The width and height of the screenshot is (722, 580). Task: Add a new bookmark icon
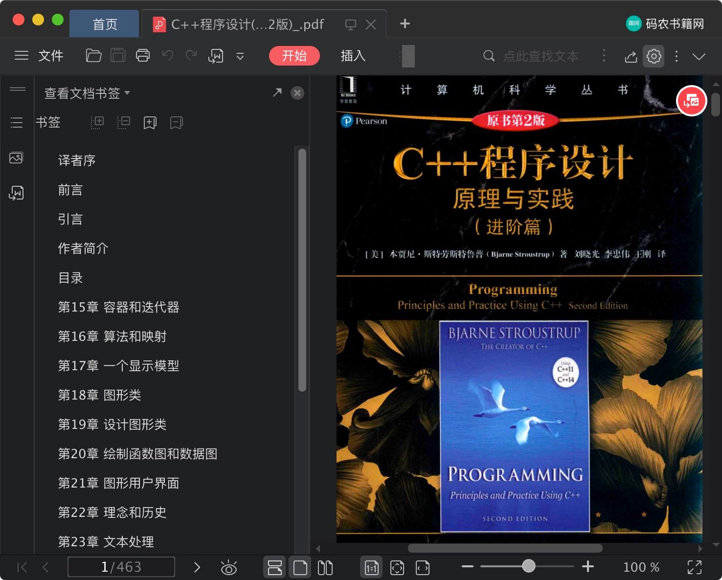click(150, 123)
